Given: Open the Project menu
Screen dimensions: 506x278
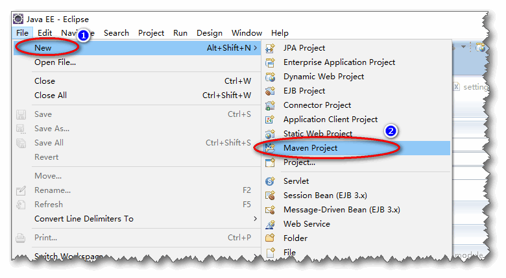Looking at the screenshot, I should (151, 33).
